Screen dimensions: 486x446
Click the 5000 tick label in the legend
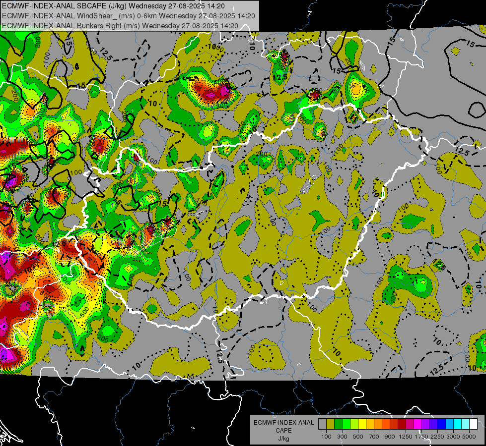(x=469, y=437)
